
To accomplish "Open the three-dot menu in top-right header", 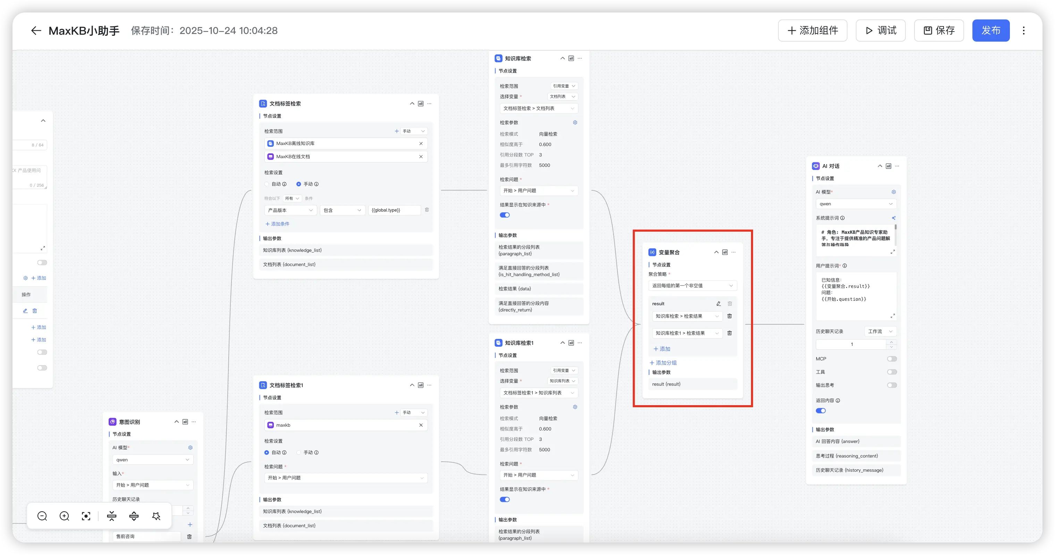I will pyautogui.click(x=1023, y=31).
